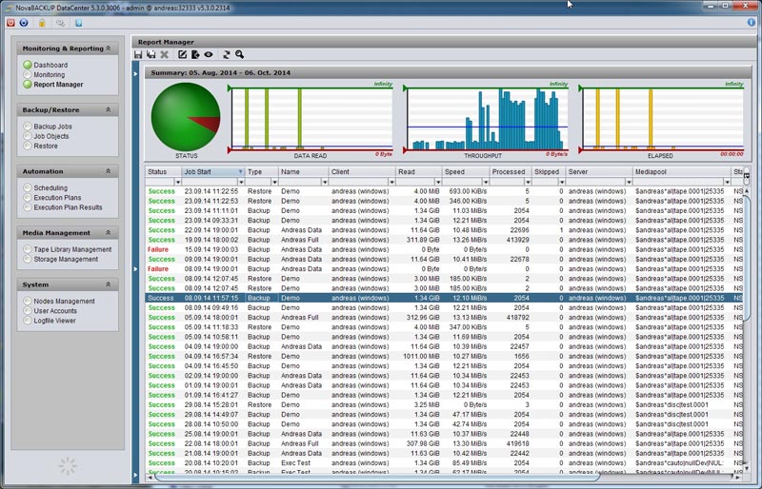Open Logfile Viewer under System
The width and height of the screenshot is (762, 489).
[x=50, y=321]
